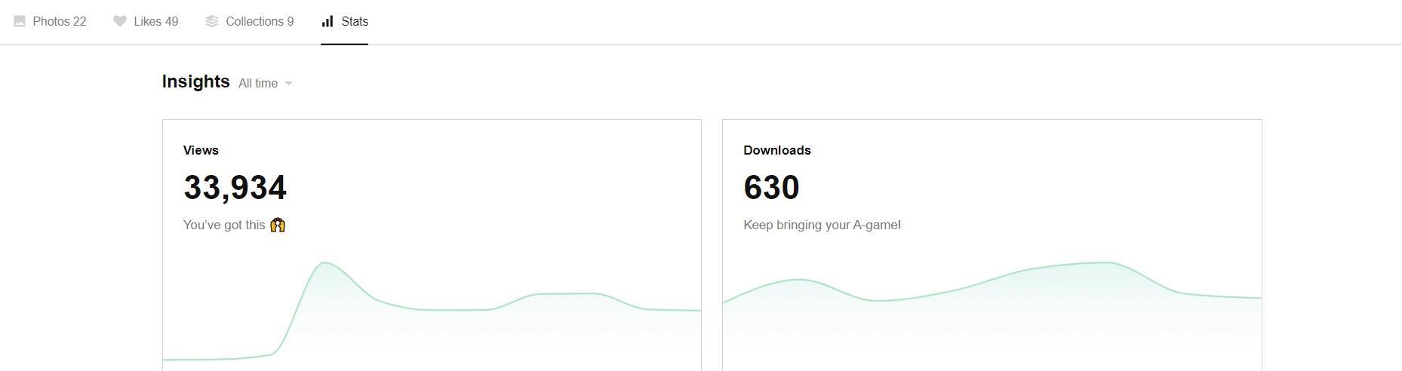This screenshot has height=371, width=1402.
Task: Click the "Keep bringing your A-game!" text
Action: [822, 225]
